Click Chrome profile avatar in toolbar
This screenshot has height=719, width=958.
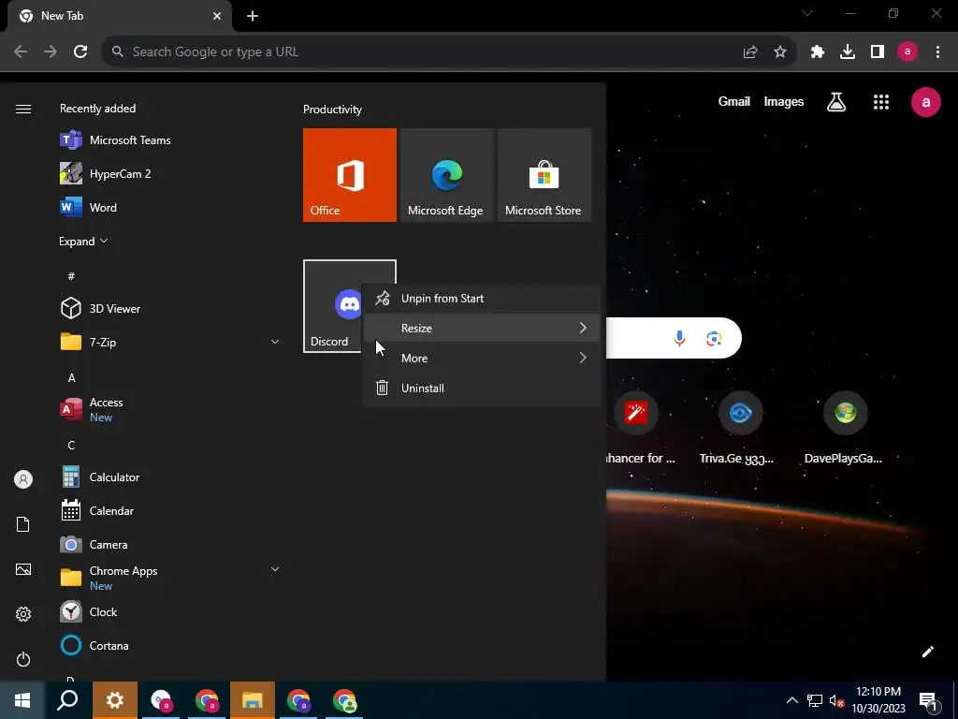click(907, 52)
